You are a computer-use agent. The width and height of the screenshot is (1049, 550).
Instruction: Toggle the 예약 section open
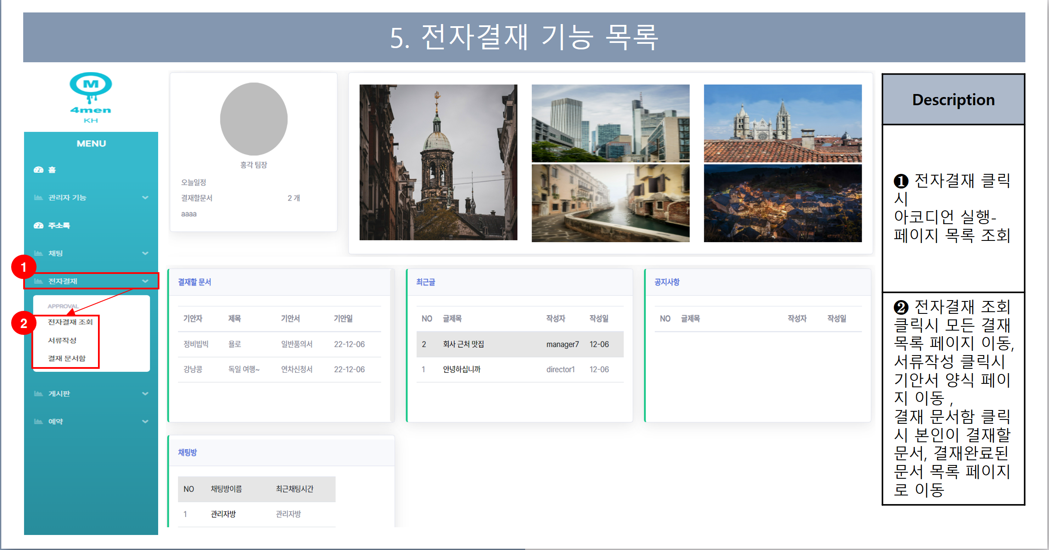click(145, 421)
